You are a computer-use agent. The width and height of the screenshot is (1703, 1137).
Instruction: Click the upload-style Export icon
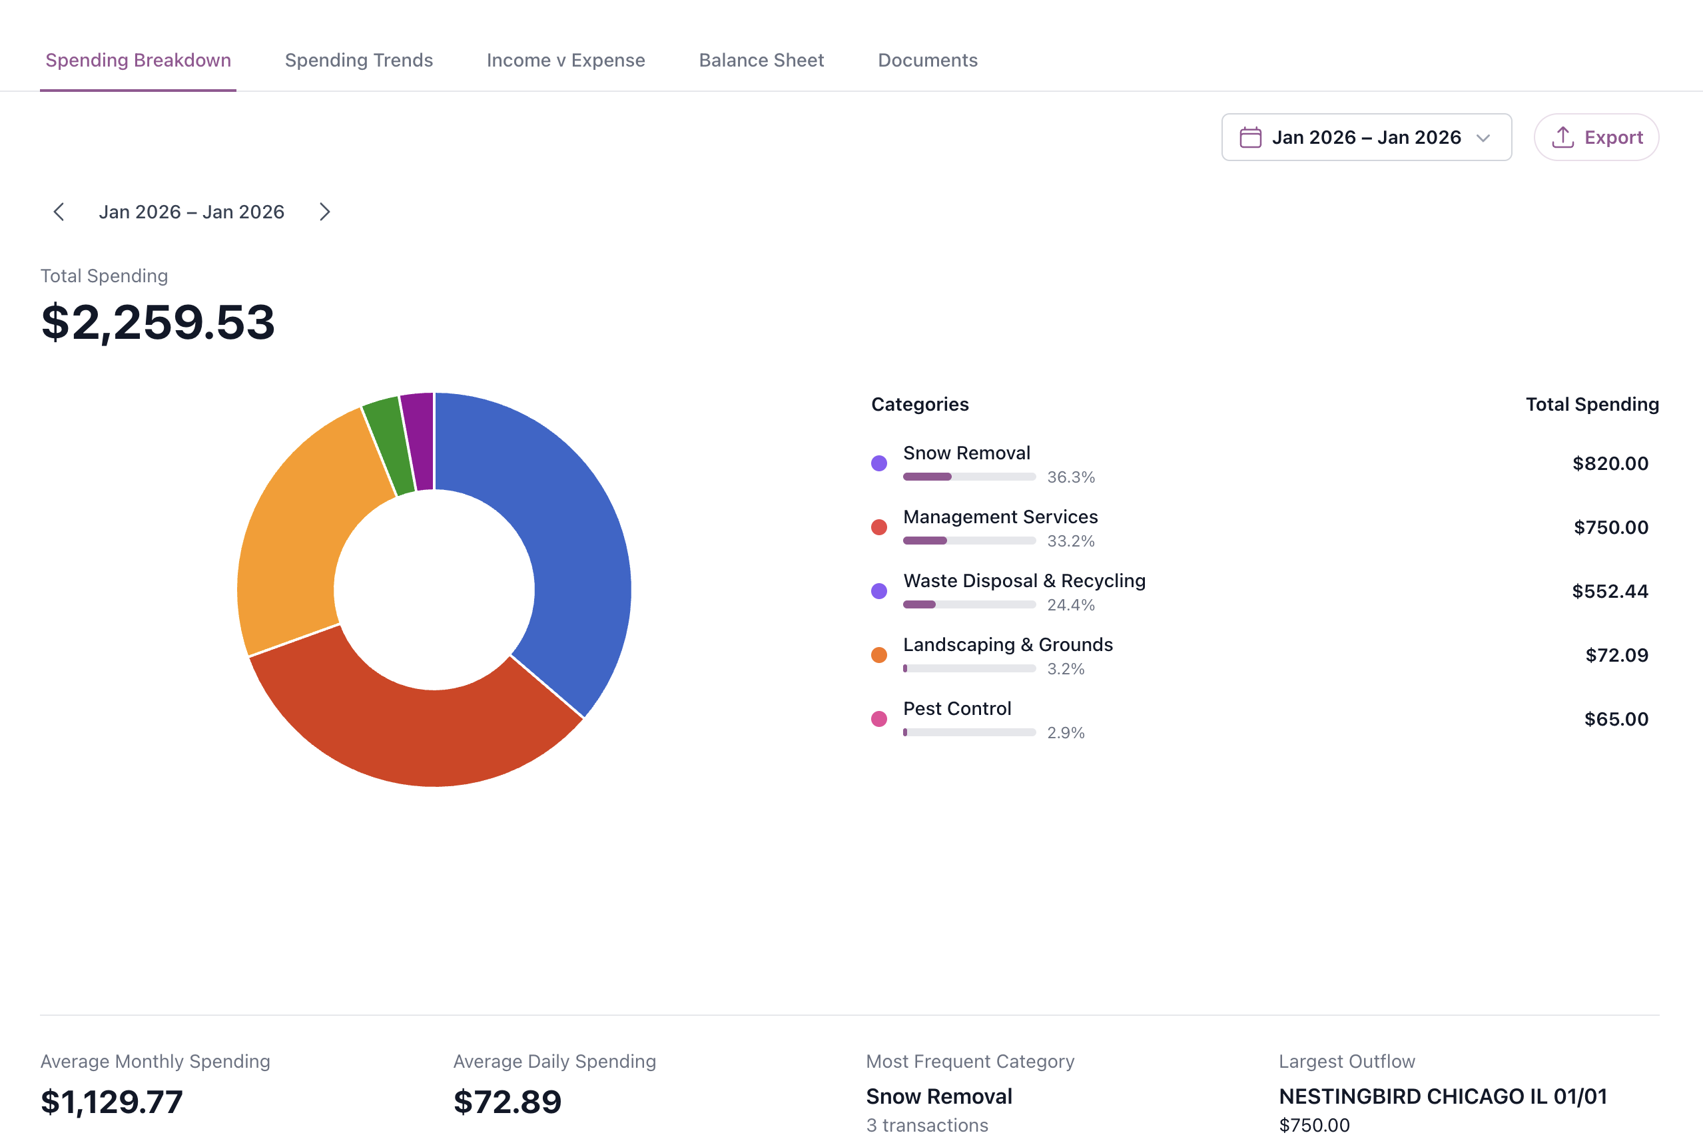pos(1564,137)
